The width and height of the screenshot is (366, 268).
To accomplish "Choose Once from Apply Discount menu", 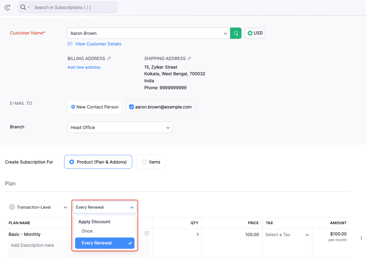I will tap(87, 231).
